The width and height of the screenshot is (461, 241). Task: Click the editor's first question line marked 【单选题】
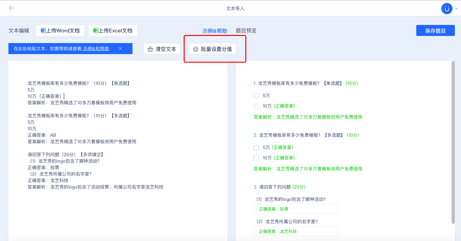point(79,83)
